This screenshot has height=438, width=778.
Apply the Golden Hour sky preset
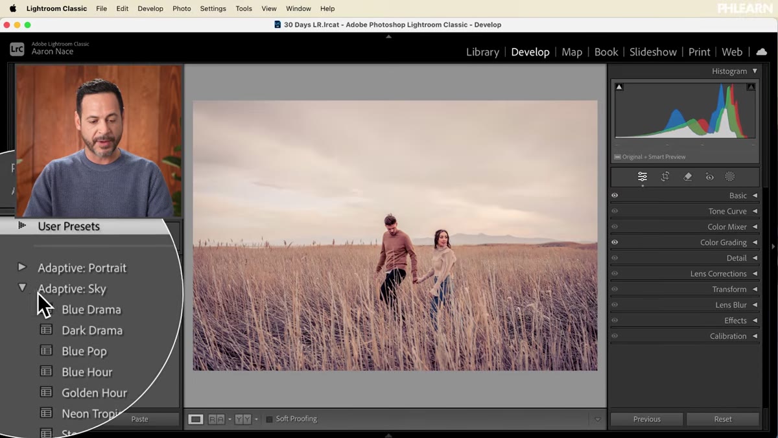coord(94,393)
